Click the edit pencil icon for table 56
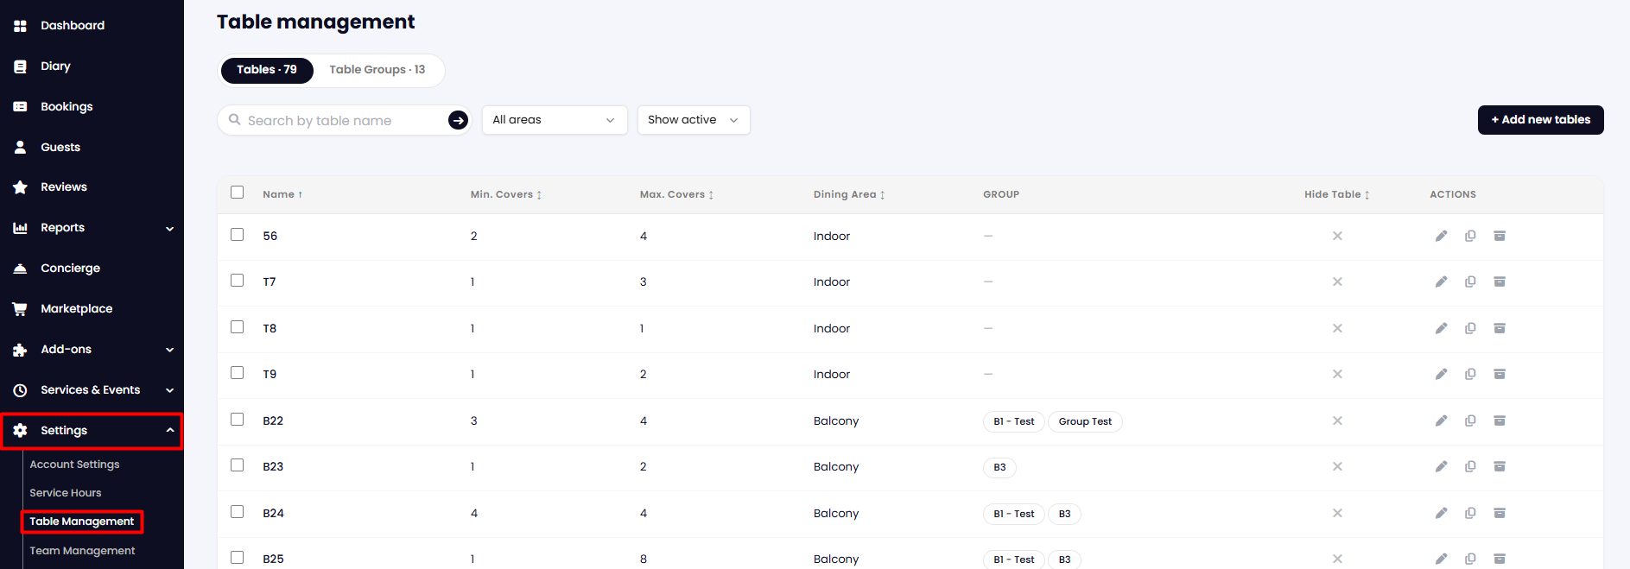The image size is (1630, 569). 1441,236
